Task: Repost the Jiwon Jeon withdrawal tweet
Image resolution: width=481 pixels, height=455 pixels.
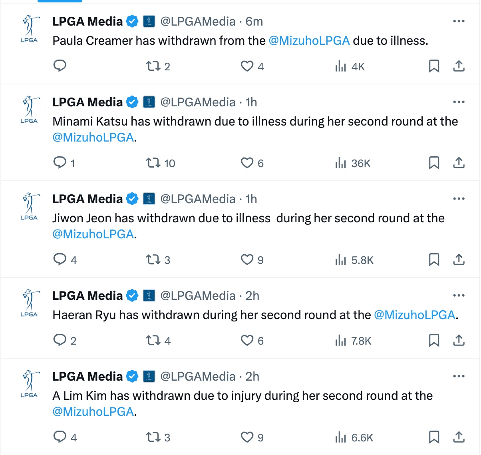Action: pos(153,259)
